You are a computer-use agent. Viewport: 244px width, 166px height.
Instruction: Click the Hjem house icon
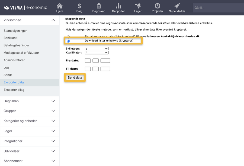(60, 6)
